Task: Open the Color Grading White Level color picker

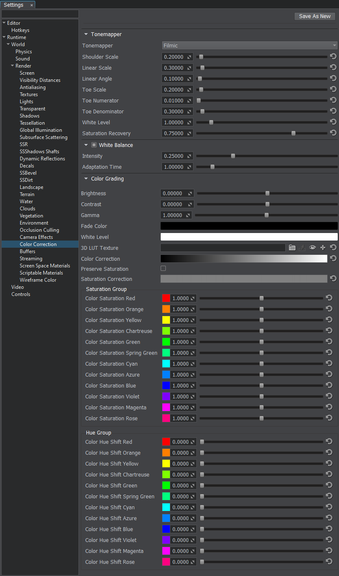Action: coord(249,237)
